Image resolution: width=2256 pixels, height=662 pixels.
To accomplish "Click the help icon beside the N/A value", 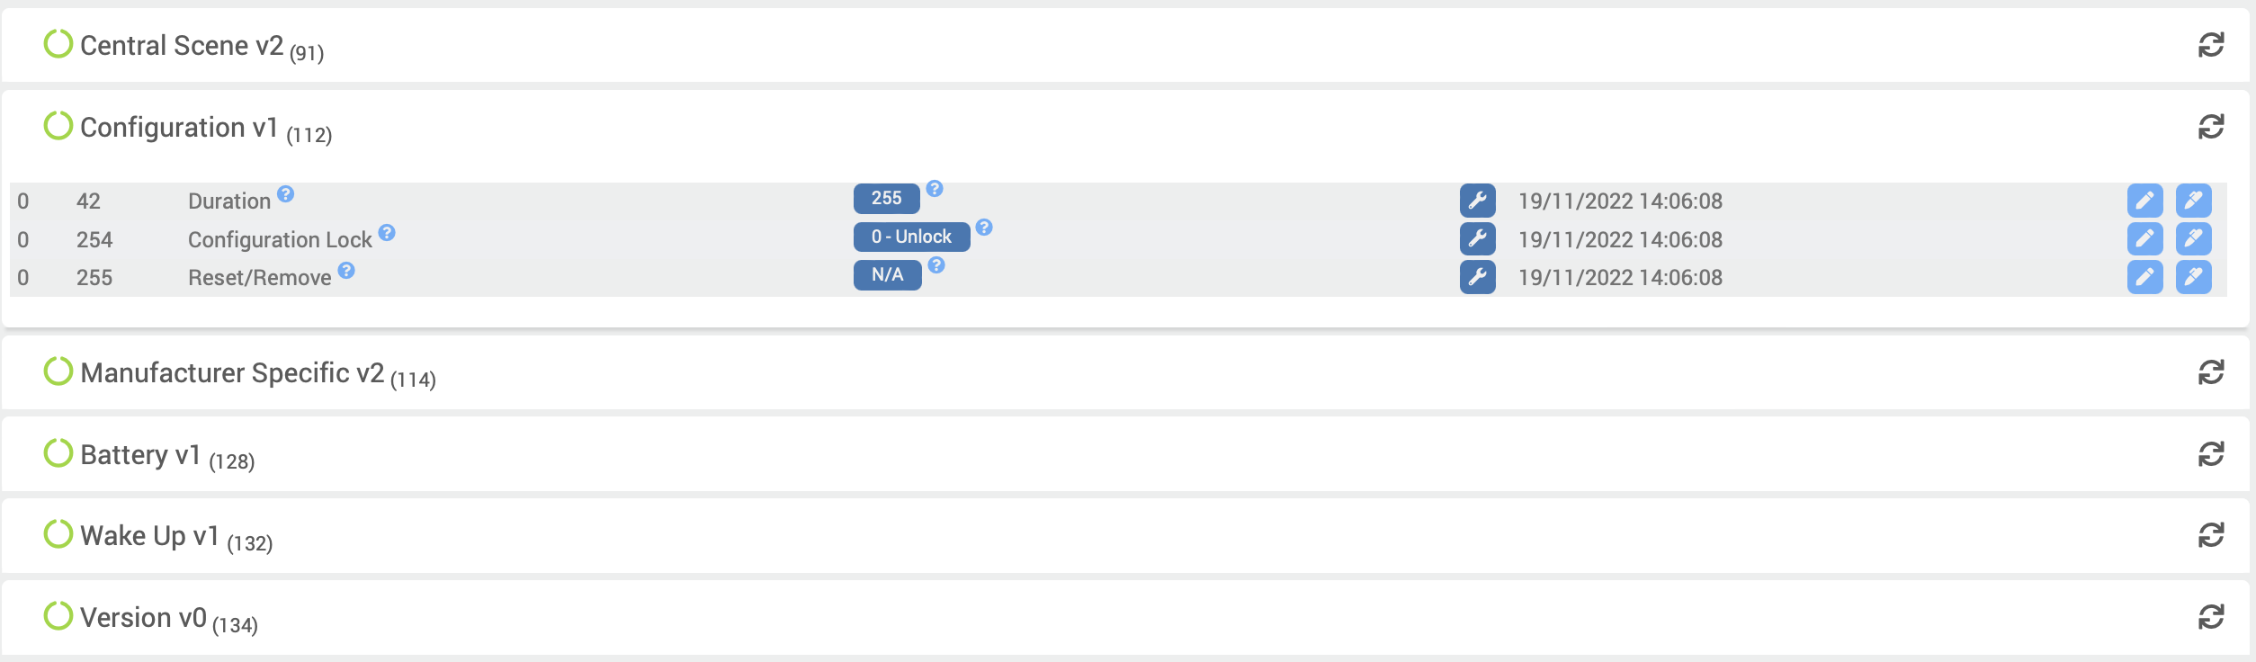I will [x=936, y=265].
